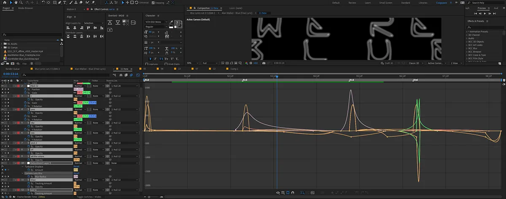This screenshot has width=506, height=199.
Task: Expand the 01. Assets folder
Action: coord(1,44)
